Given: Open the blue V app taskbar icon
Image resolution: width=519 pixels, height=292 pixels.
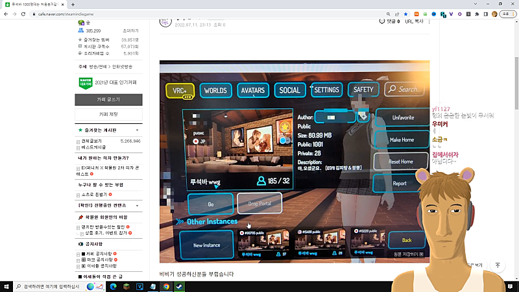Looking at the screenshot, I should click(139, 287).
